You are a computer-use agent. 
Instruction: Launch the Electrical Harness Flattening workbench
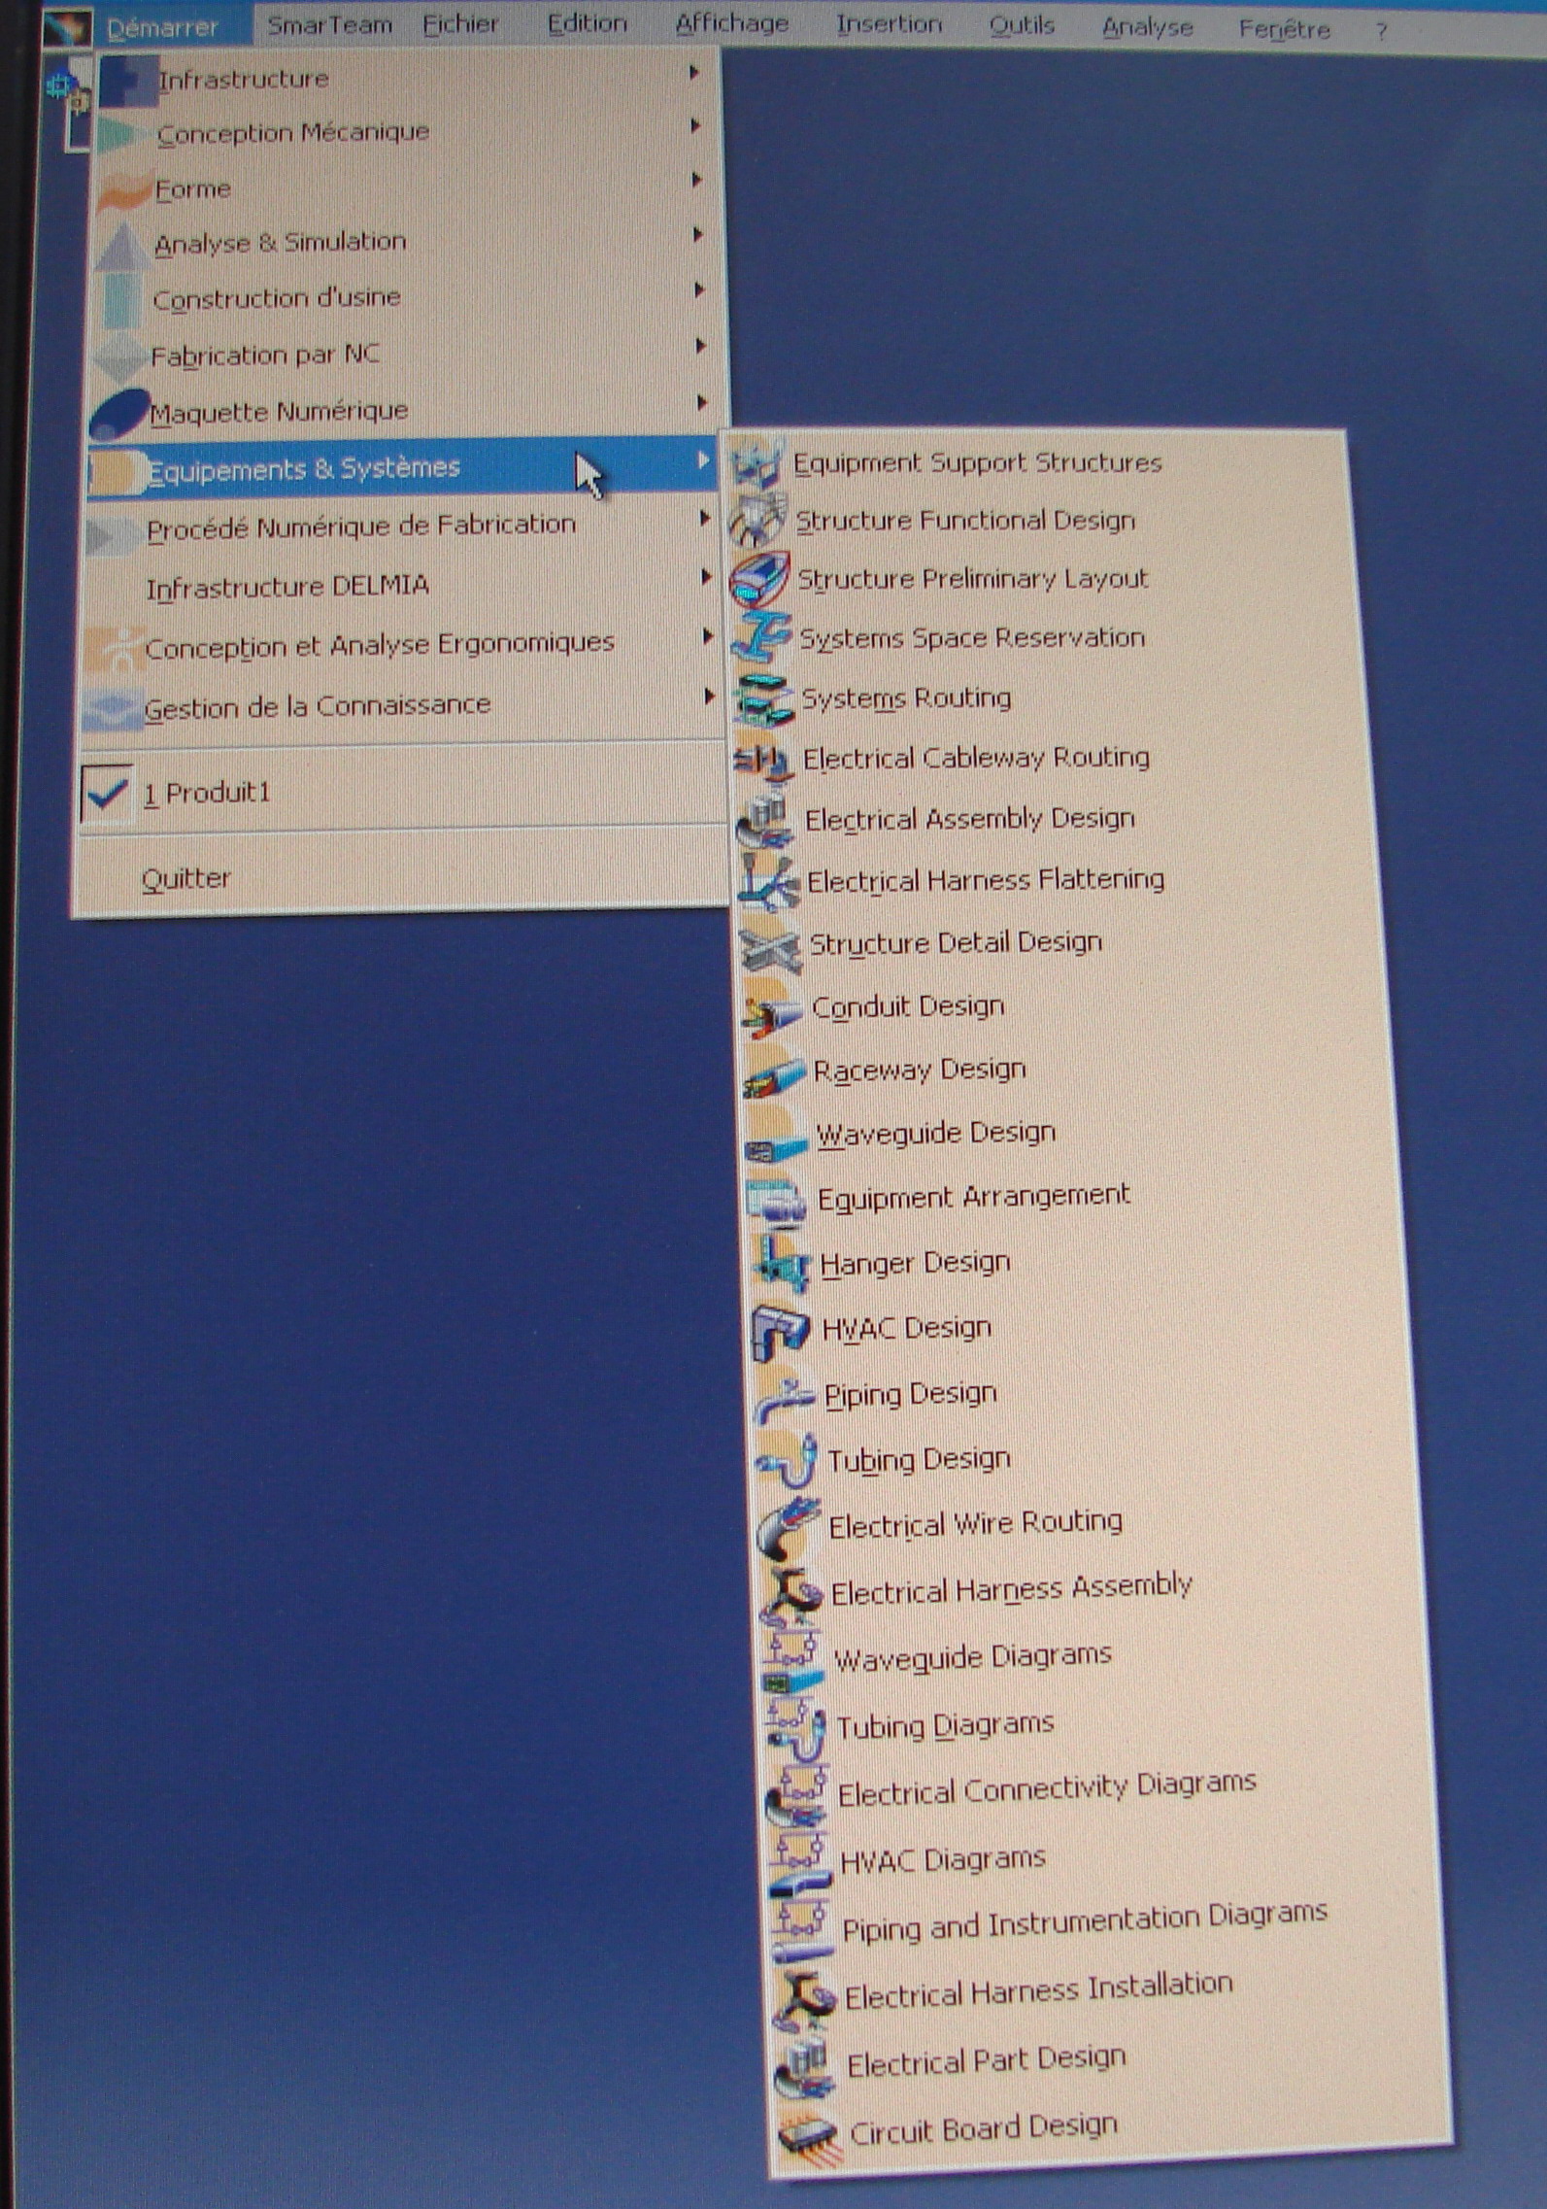coord(985,881)
